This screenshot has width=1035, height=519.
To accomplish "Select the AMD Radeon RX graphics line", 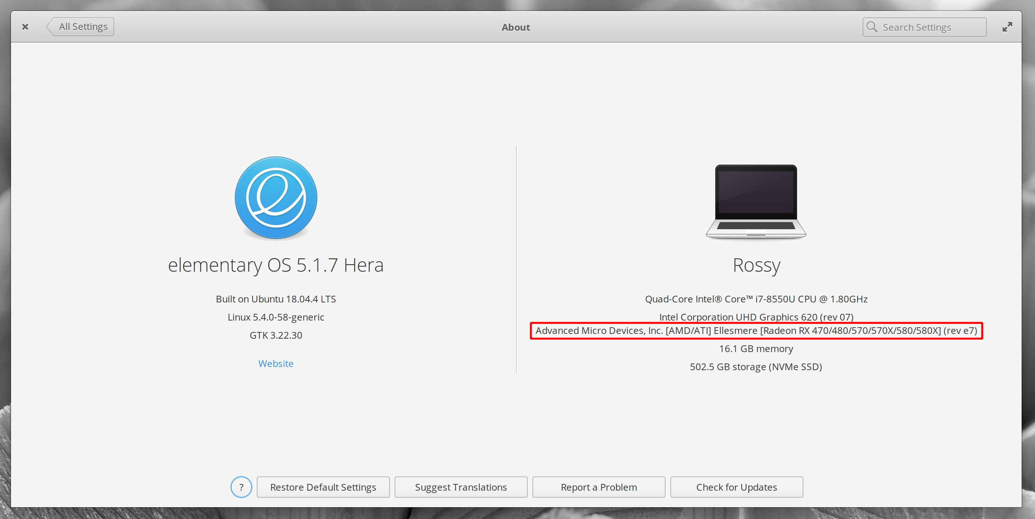I will click(756, 331).
